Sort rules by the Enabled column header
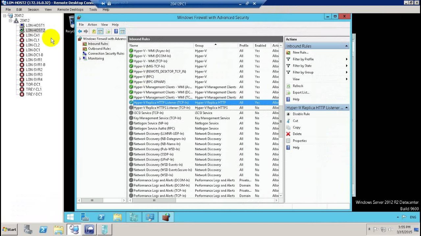The image size is (421, 236). pos(262,46)
